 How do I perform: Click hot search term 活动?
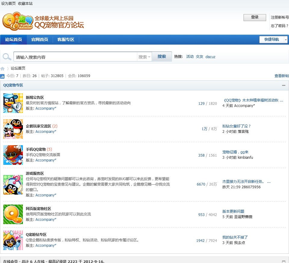click(190, 57)
